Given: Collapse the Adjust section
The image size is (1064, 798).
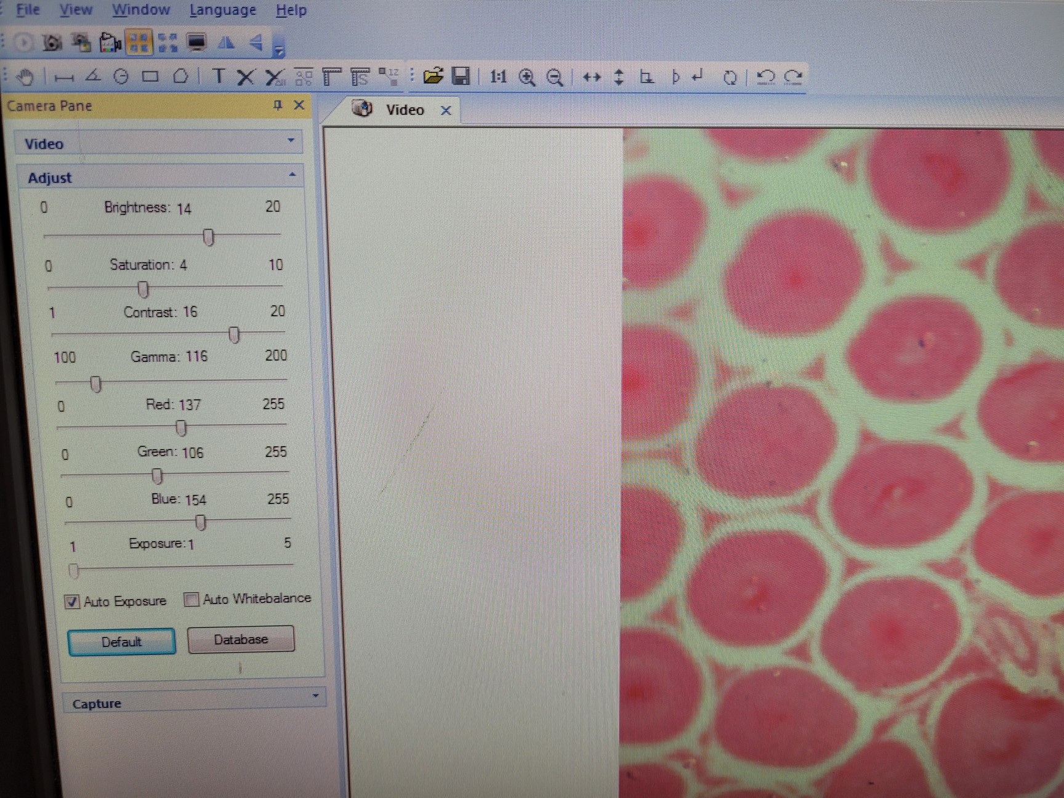Looking at the screenshot, I should (292, 175).
